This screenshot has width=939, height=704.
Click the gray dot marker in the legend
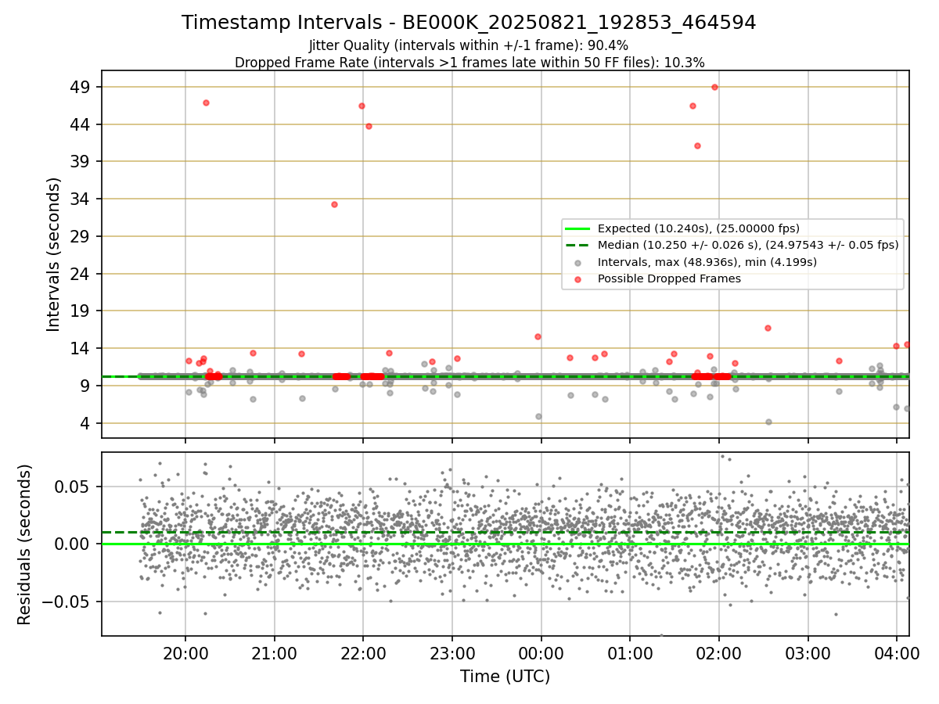coord(577,262)
